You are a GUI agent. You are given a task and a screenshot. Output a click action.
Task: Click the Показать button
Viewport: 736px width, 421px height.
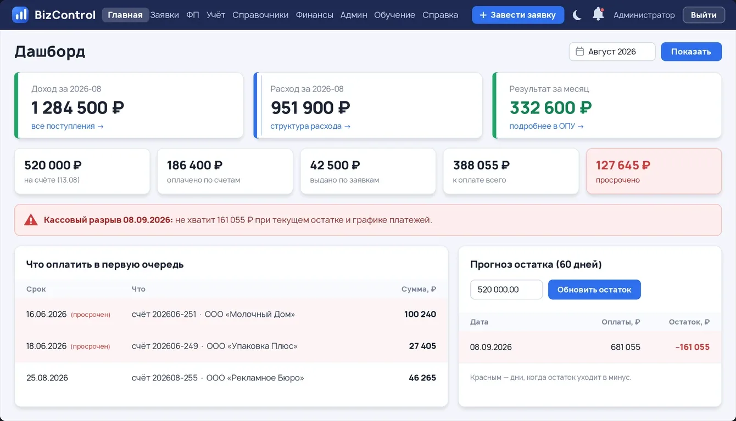691,52
